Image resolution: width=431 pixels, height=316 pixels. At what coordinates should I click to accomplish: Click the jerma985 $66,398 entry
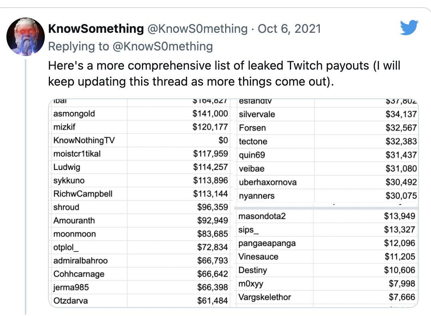pos(140,287)
